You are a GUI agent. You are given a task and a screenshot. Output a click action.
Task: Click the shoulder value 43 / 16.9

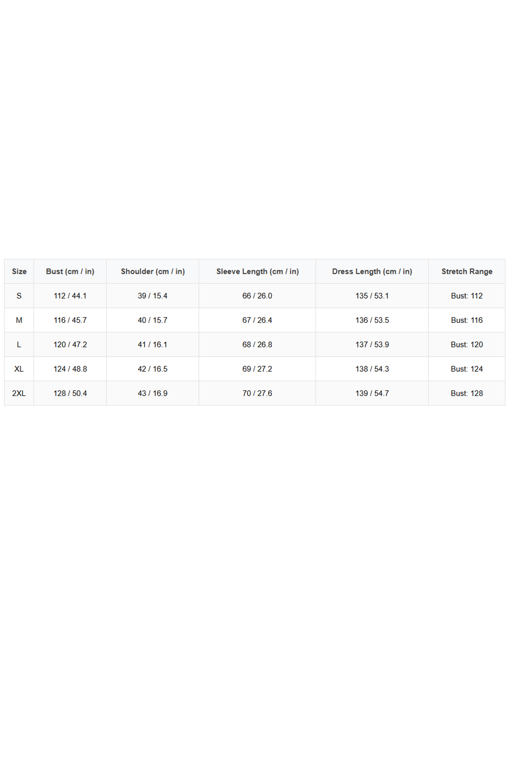(x=152, y=393)
